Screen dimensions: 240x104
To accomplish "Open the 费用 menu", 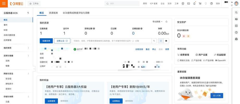I will 145,3.
